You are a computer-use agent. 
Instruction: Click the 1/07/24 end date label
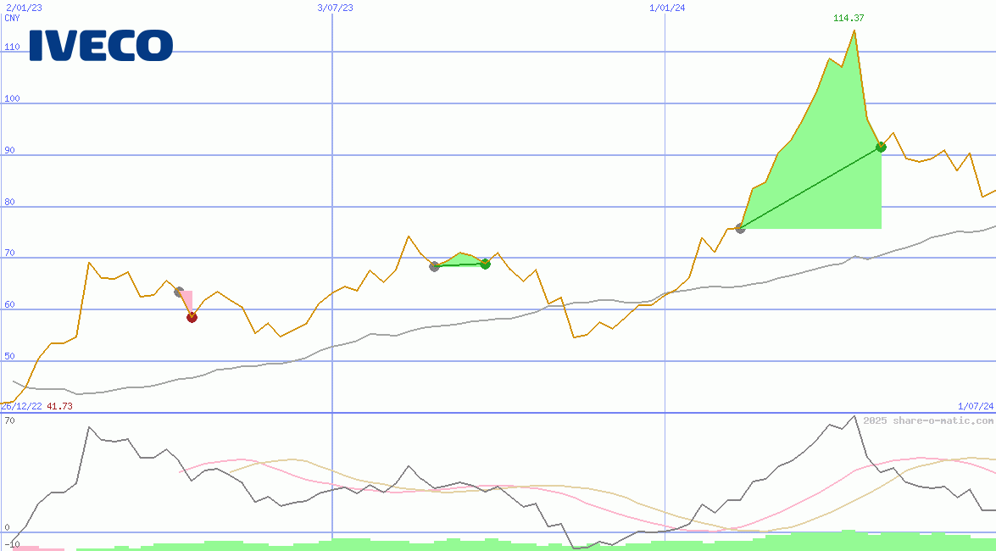click(x=975, y=406)
